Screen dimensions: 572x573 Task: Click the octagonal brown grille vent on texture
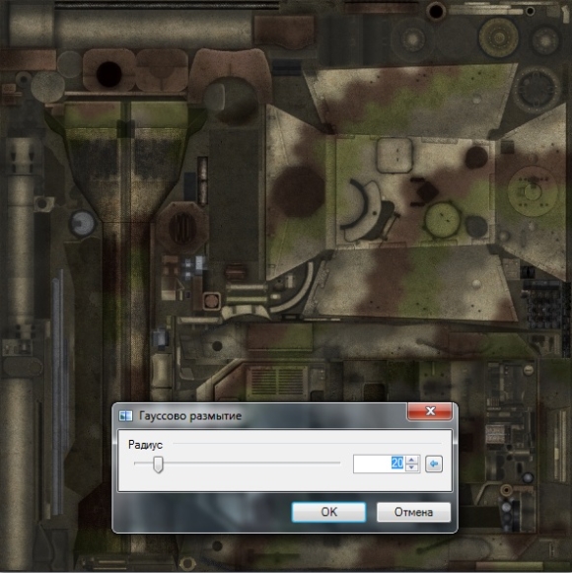[x=180, y=228]
